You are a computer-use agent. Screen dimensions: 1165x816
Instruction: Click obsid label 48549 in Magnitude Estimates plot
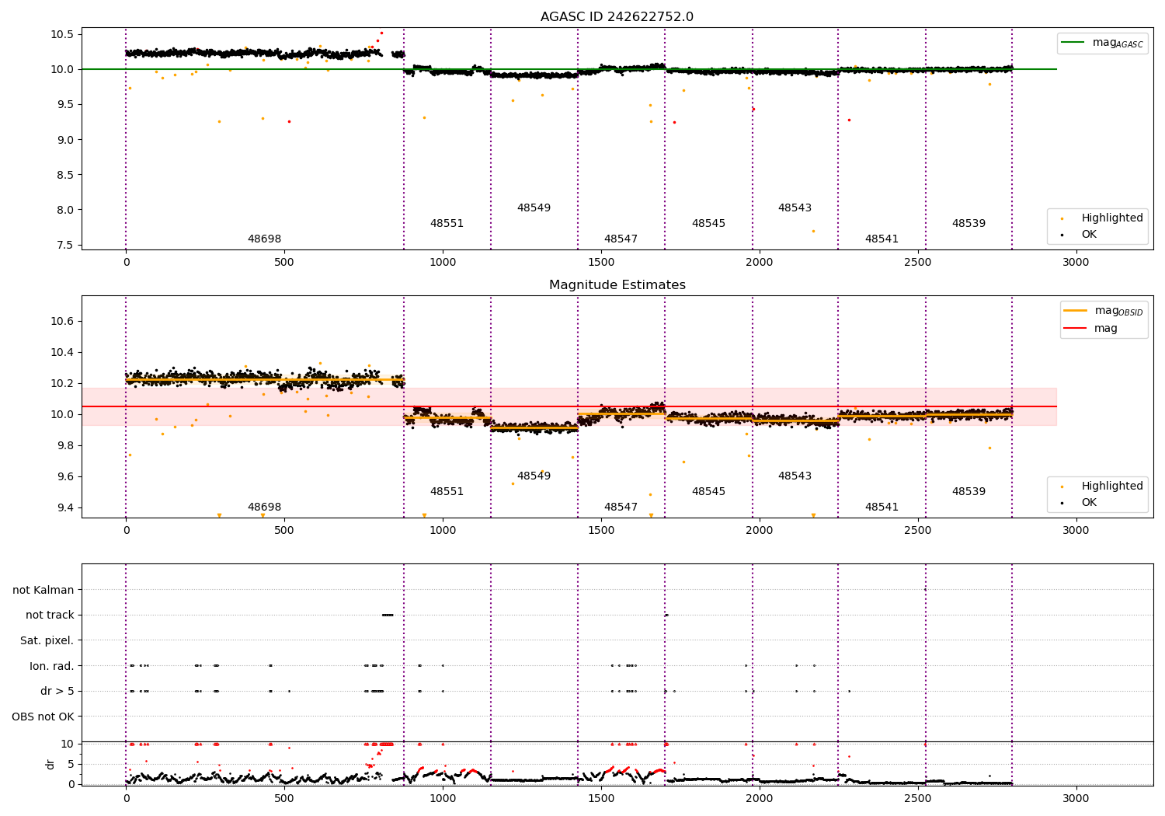pos(534,476)
